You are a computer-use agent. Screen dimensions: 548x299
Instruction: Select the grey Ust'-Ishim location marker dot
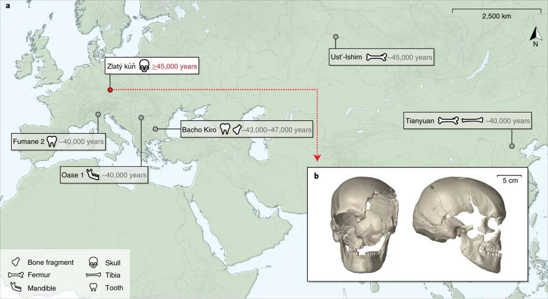tap(336, 37)
